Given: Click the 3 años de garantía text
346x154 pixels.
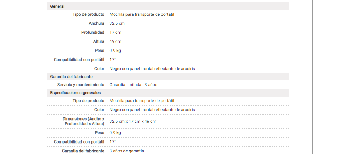Looking at the screenshot, I should coord(127,151).
